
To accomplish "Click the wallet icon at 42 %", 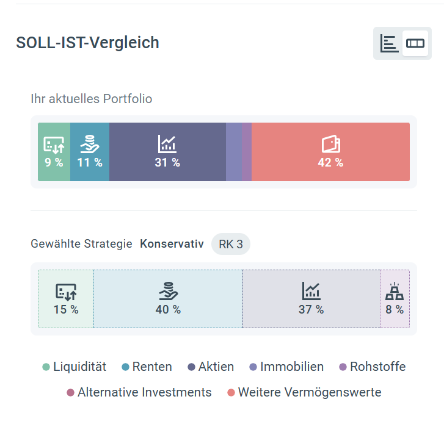I will coord(331,144).
